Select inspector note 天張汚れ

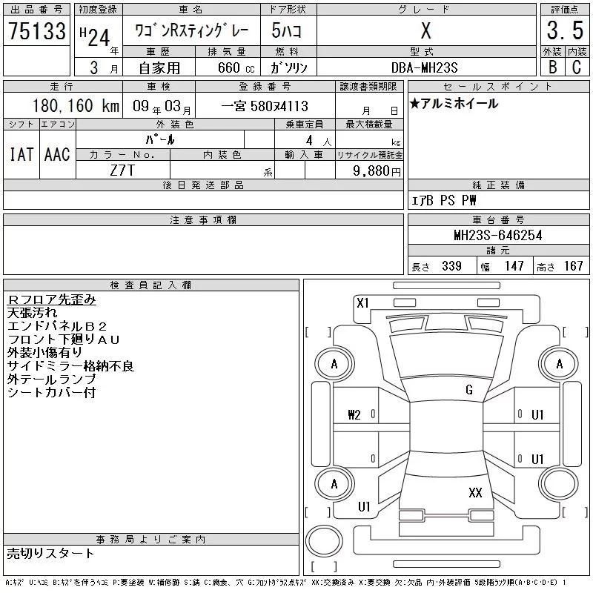(32, 313)
